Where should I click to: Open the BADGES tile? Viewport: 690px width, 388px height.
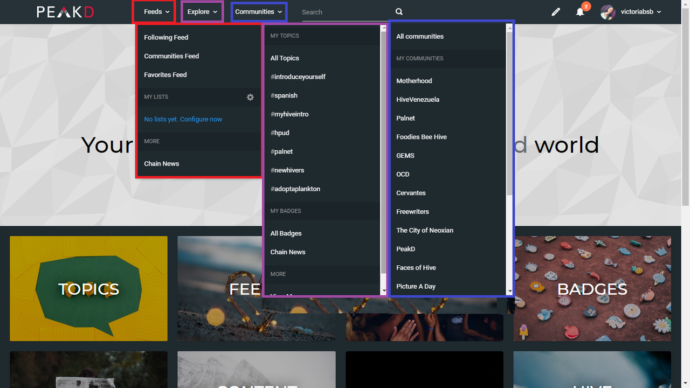pyautogui.click(x=592, y=288)
